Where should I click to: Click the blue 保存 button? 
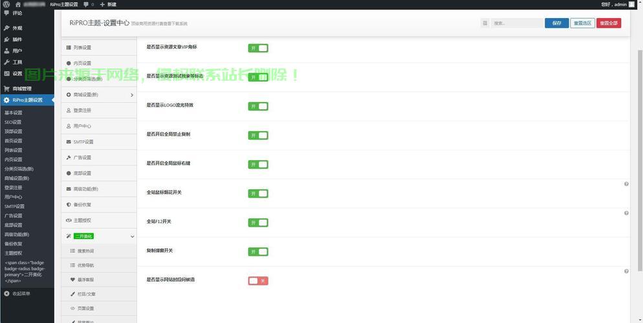coord(556,23)
